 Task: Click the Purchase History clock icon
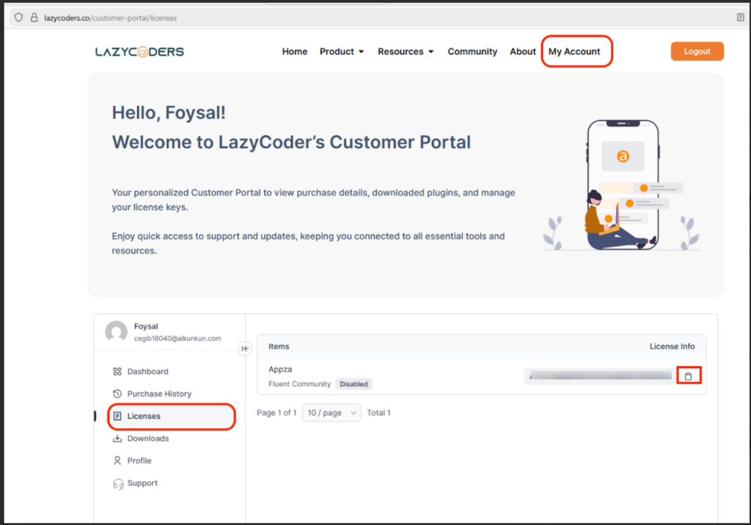[117, 394]
